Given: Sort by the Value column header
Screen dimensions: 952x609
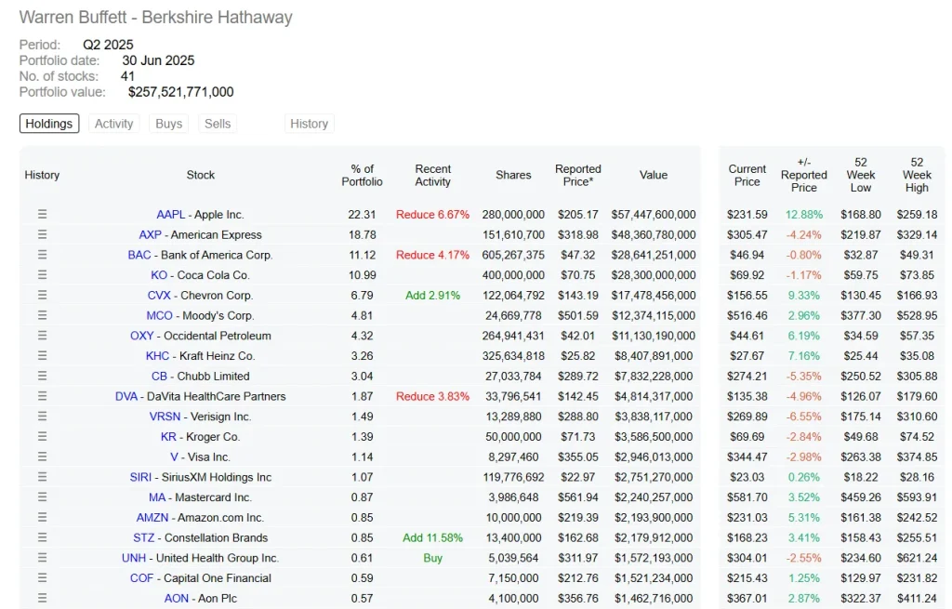Looking at the screenshot, I should coord(654,175).
